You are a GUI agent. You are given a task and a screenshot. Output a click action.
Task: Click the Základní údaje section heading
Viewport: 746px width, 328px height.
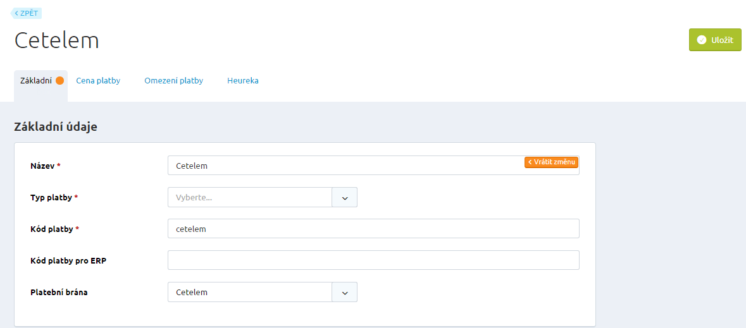56,127
